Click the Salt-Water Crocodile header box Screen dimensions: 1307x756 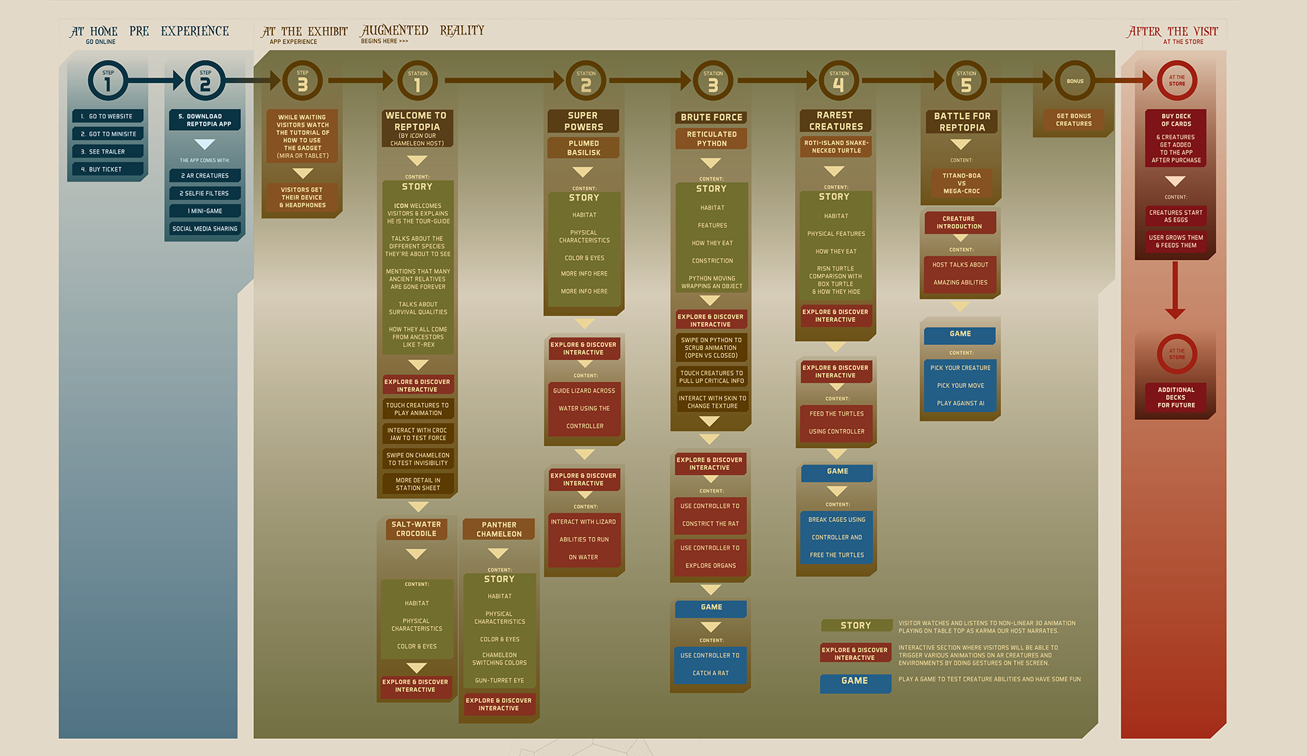pos(416,529)
